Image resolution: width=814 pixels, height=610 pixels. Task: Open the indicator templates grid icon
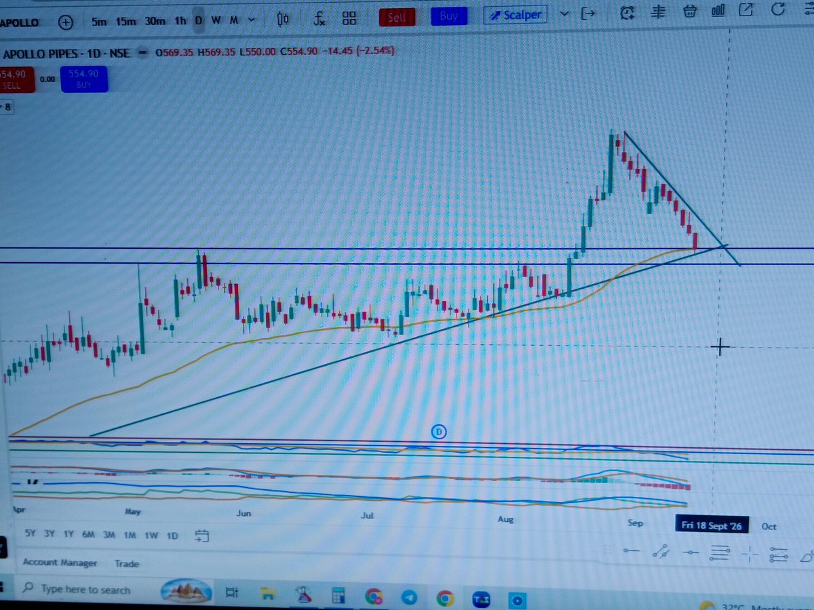[349, 18]
